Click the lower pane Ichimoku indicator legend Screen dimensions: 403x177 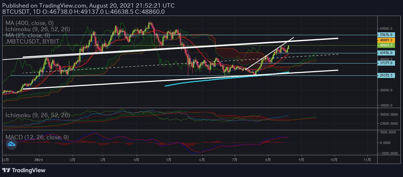pyautogui.click(x=37, y=115)
